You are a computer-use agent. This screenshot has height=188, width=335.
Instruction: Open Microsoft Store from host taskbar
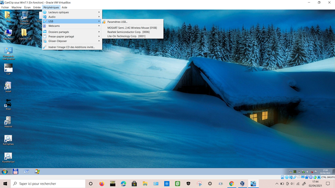coord(134,183)
